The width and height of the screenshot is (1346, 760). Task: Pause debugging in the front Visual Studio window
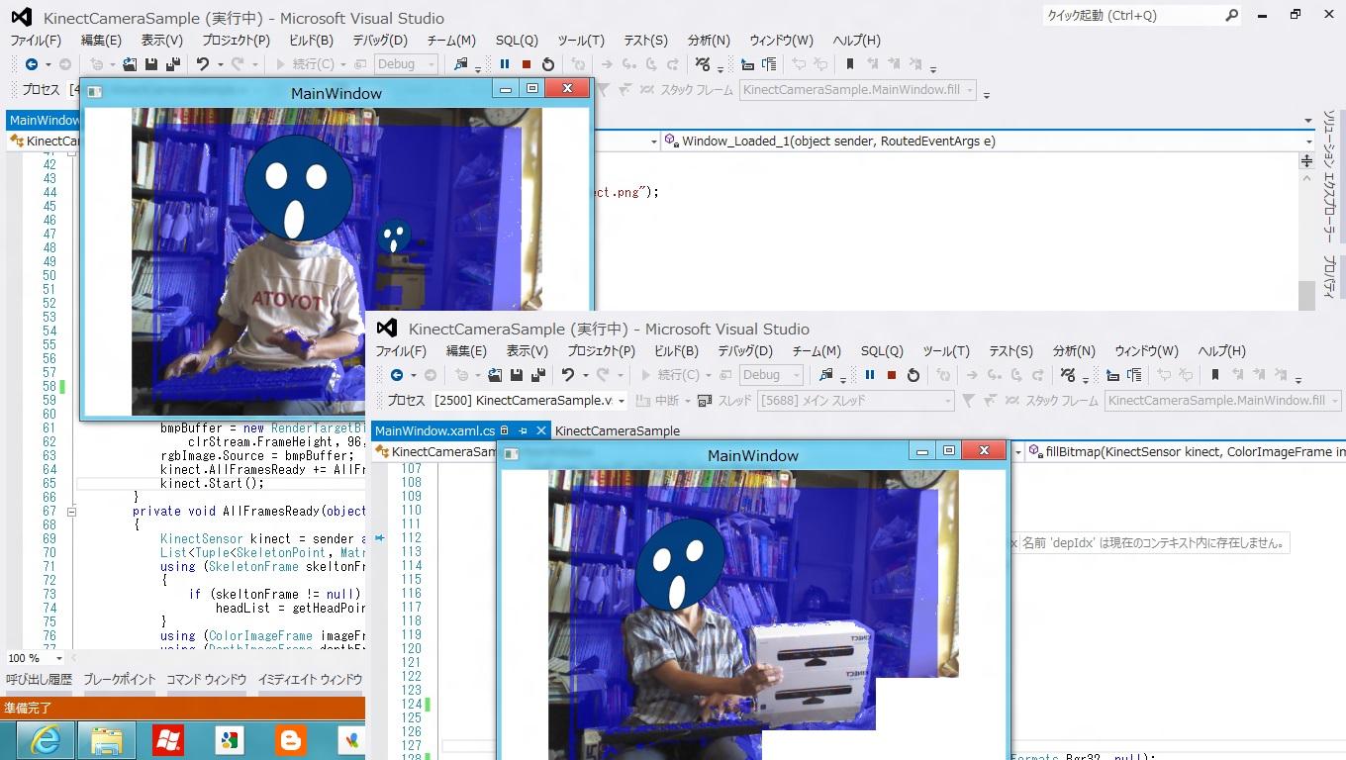[x=870, y=375]
